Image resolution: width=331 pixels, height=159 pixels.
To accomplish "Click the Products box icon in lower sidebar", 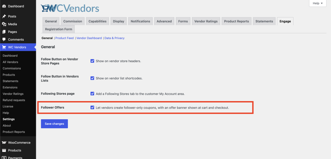I will click(x=4, y=150).
